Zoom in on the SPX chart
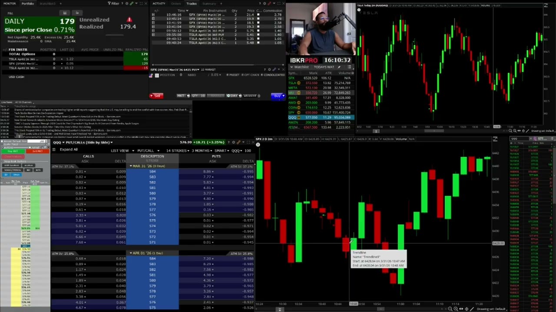The width and height of the screenshot is (556, 312). pyautogui.click(x=456, y=309)
